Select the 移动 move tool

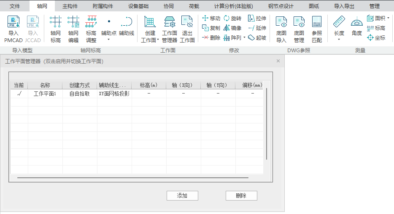click(211, 18)
